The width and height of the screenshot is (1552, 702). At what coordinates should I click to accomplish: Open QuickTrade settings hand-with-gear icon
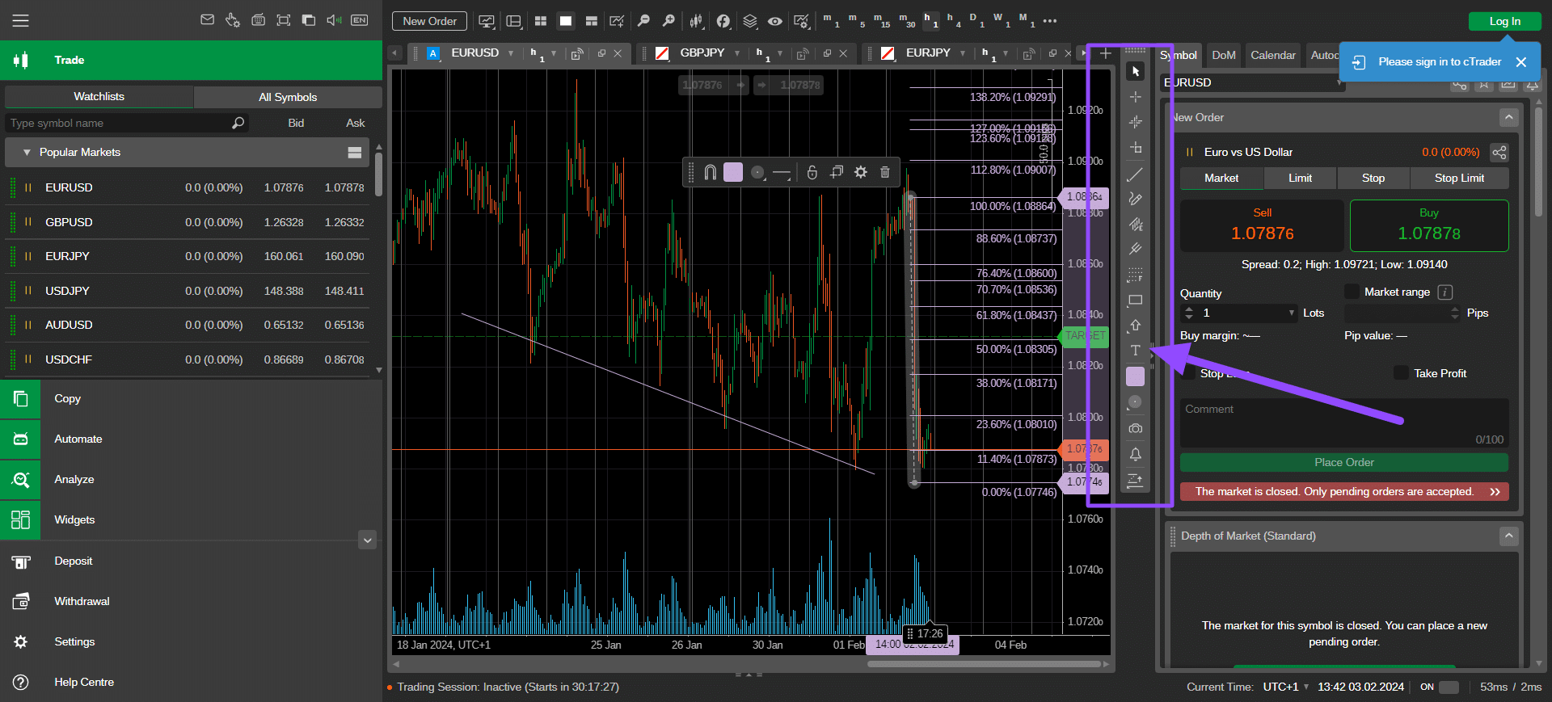pos(233,20)
